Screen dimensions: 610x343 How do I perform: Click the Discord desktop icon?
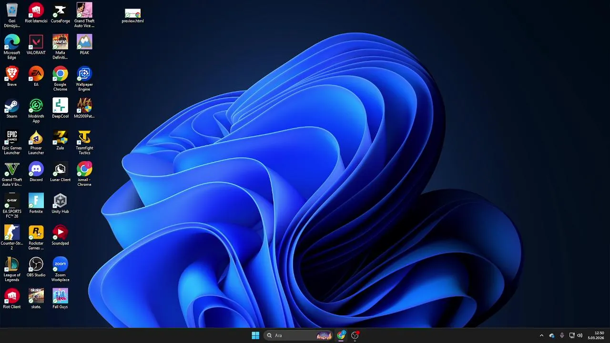(x=36, y=172)
